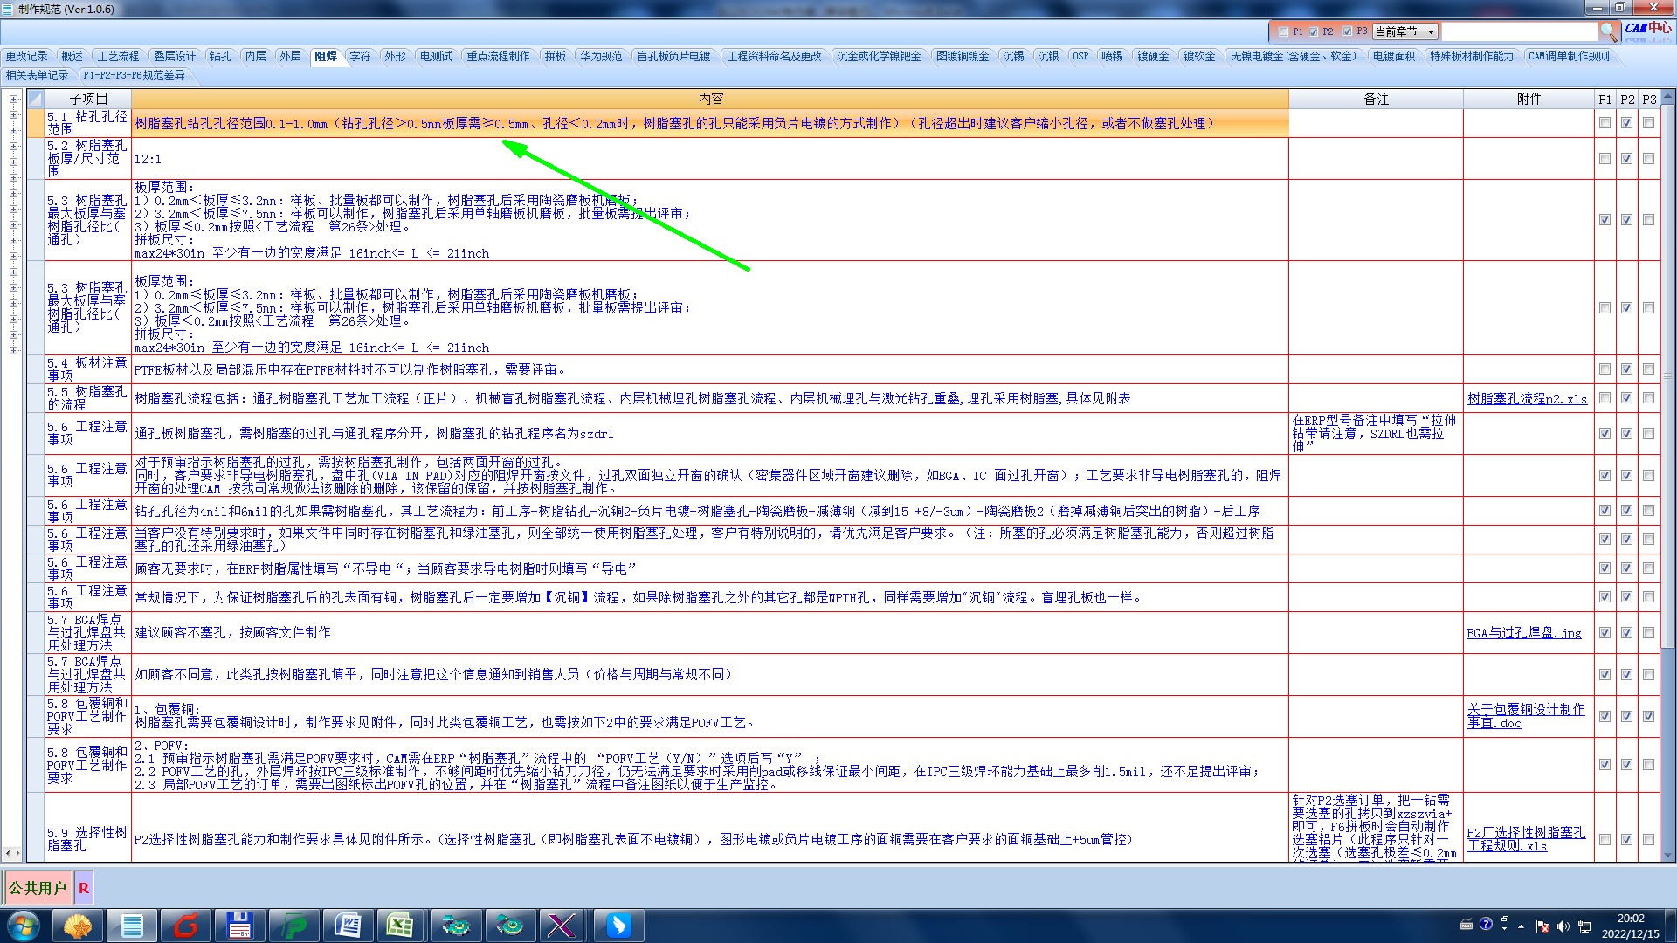Click the seashell taskbar icon
This screenshot has width=1677, height=943.
click(x=78, y=925)
